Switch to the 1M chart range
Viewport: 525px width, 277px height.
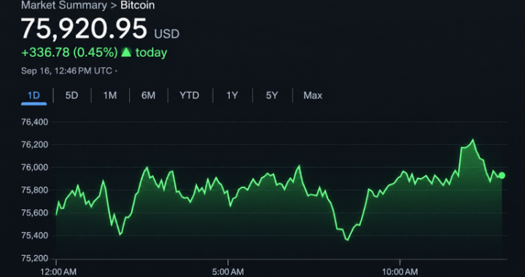(x=110, y=95)
